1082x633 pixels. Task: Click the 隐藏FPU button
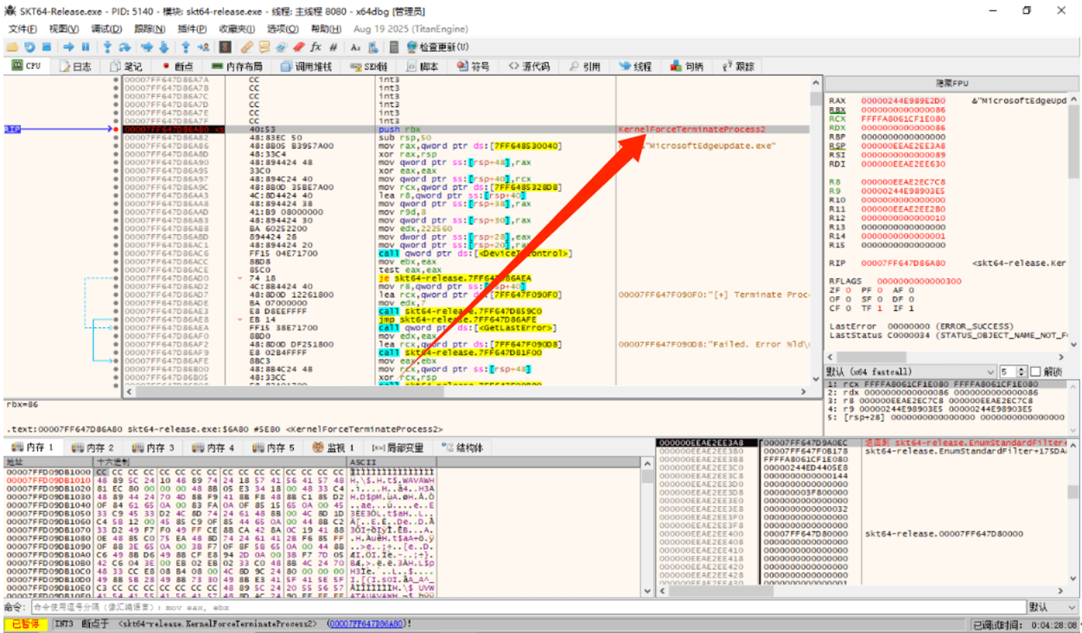tap(952, 83)
